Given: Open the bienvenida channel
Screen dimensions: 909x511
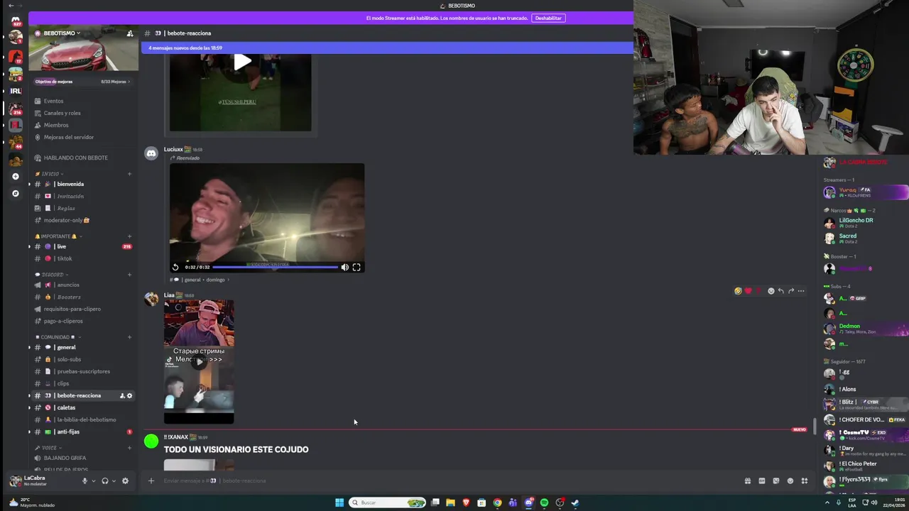Looking at the screenshot, I should click(x=84, y=184).
